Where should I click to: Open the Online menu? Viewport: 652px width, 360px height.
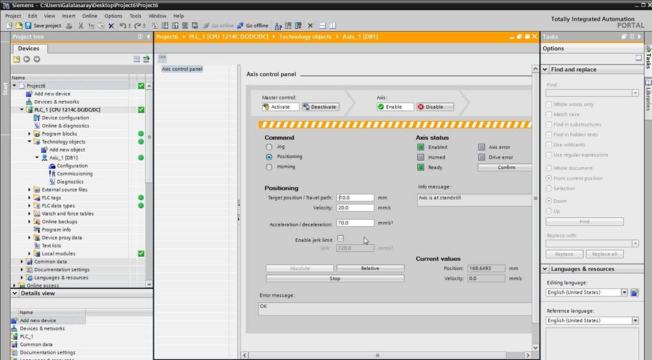[89, 16]
